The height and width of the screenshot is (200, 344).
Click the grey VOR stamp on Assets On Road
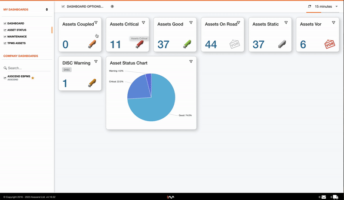(235, 44)
